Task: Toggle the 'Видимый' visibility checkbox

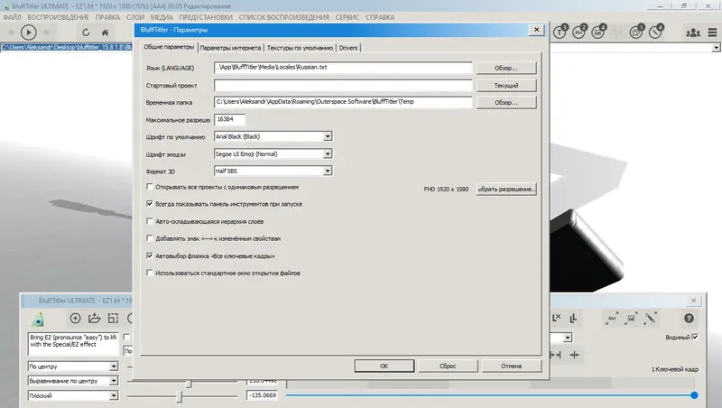Action: point(695,337)
